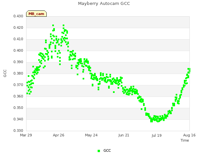Viewport: 209px width, 157px height.
Task: Click the Mar 29 x-axis label
Action: (x=26, y=135)
